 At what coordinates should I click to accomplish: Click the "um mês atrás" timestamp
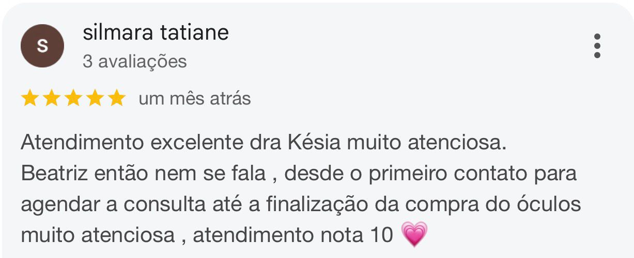pyautogui.click(x=194, y=98)
